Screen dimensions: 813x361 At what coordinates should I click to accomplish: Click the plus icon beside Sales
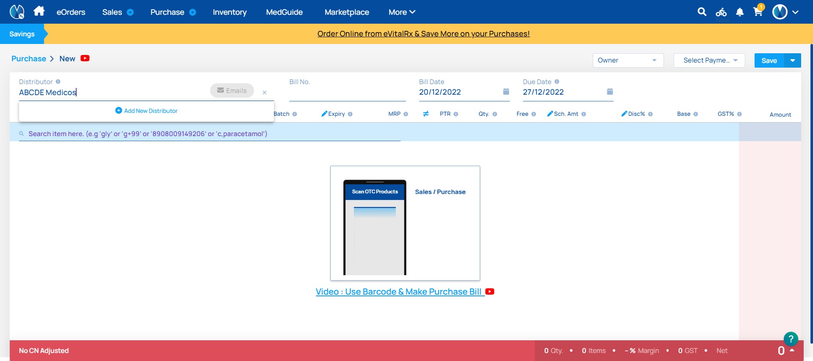130,12
